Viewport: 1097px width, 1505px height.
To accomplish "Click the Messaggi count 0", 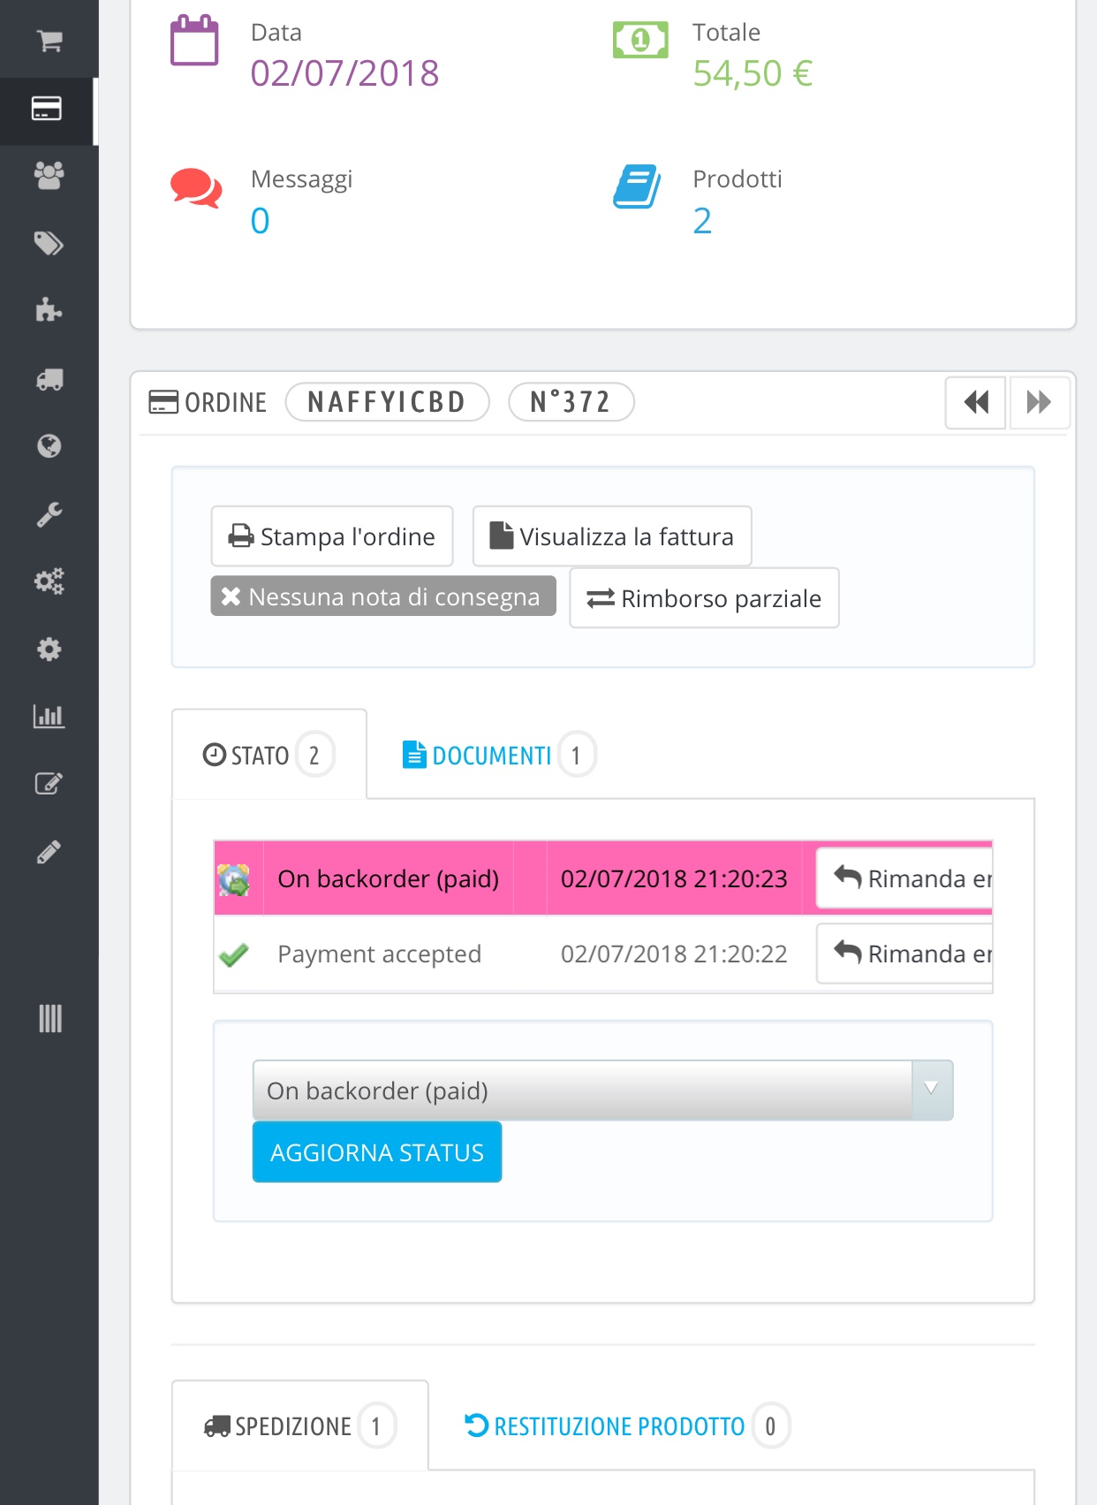I will (260, 220).
